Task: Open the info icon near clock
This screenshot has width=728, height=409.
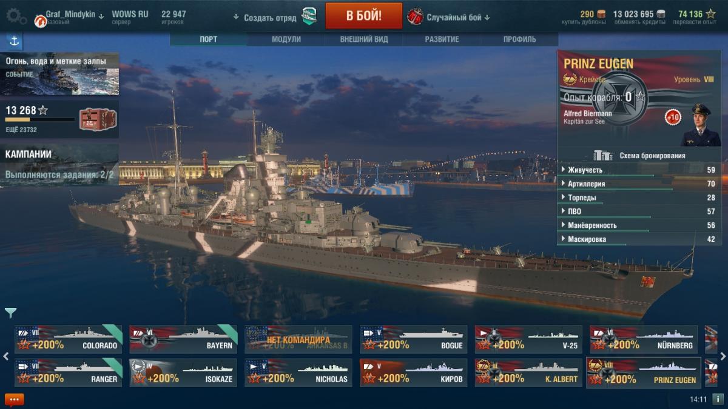Action: [x=718, y=399]
